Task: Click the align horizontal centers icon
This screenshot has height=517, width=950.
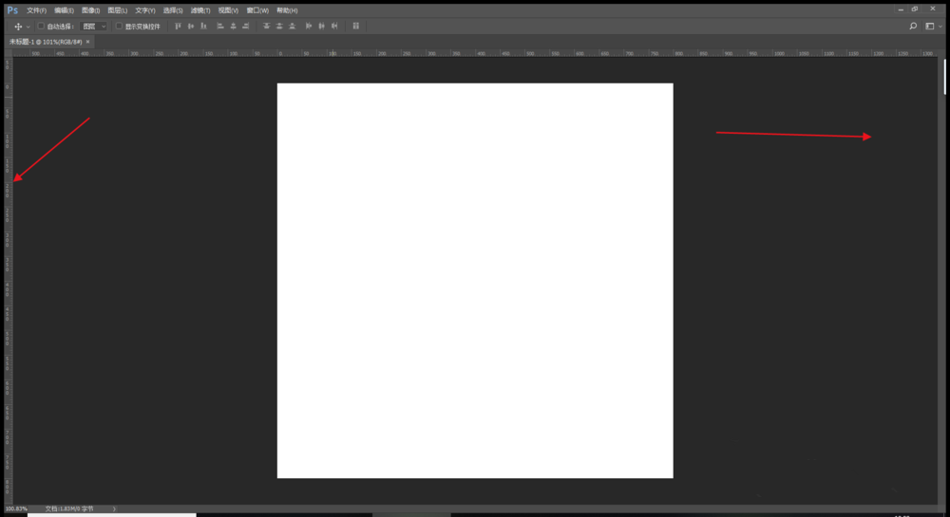Action: tap(233, 26)
